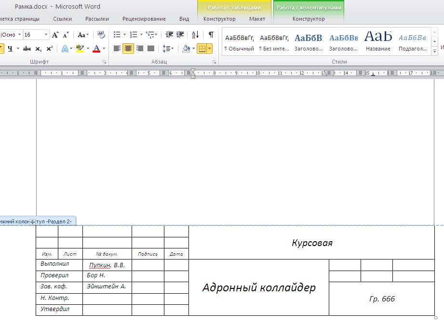The height and width of the screenshot is (325, 444).
Task: Expand the line spacing options
Action: pyautogui.click(x=172, y=49)
